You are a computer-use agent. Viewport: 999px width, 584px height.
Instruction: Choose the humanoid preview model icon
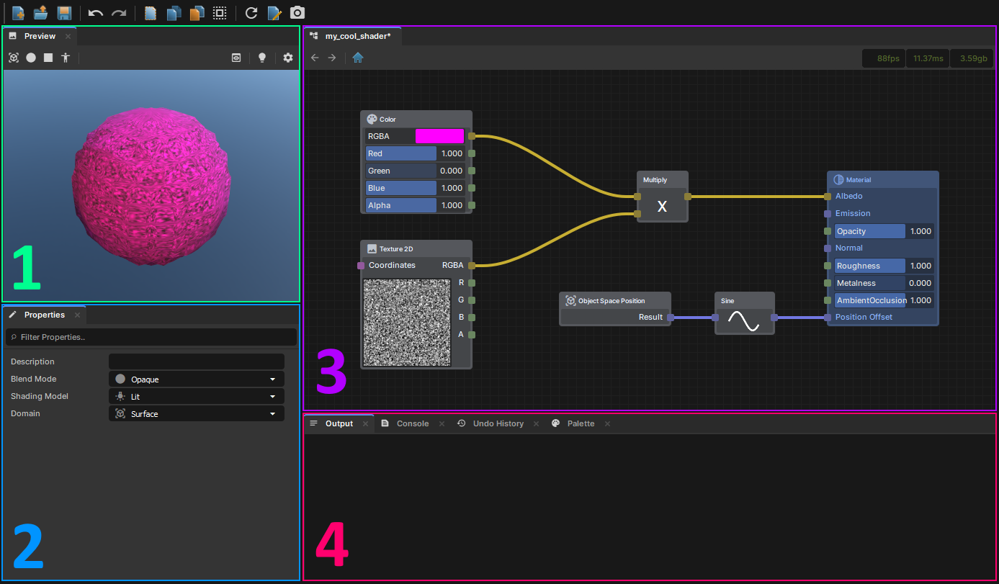tap(66, 58)
